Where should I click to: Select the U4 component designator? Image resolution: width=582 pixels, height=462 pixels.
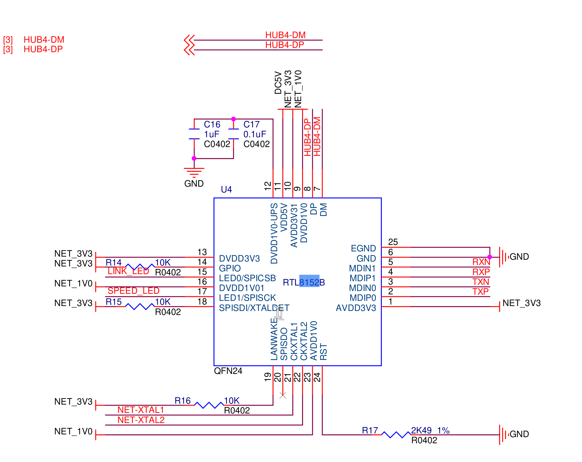[226, 189]
